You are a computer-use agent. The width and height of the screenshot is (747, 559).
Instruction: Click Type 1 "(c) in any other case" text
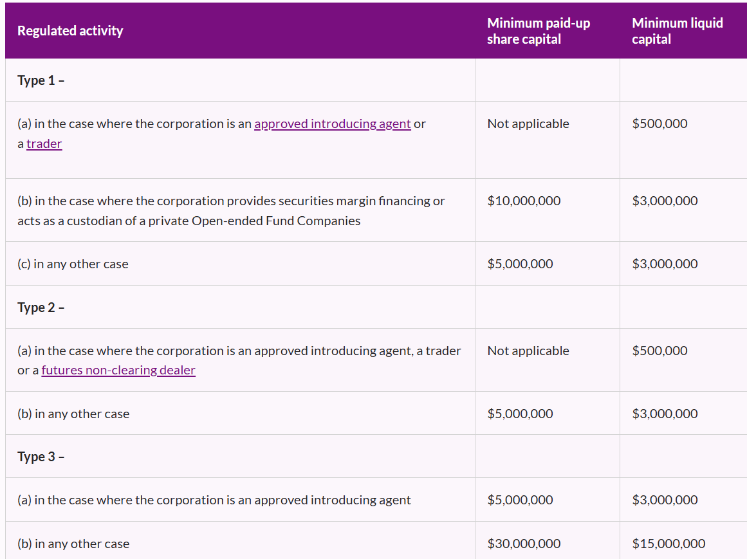[73, 264]
